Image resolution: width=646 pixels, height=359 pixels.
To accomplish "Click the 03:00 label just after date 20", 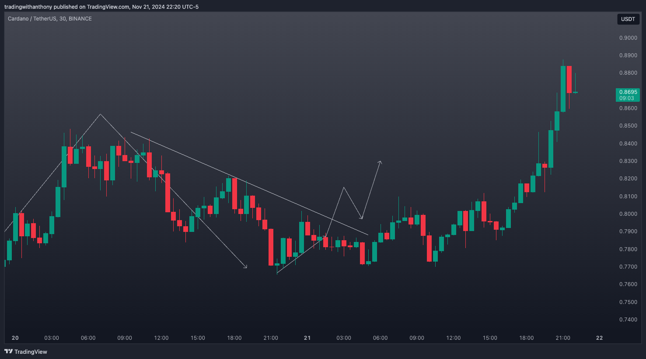I will 52,338.
